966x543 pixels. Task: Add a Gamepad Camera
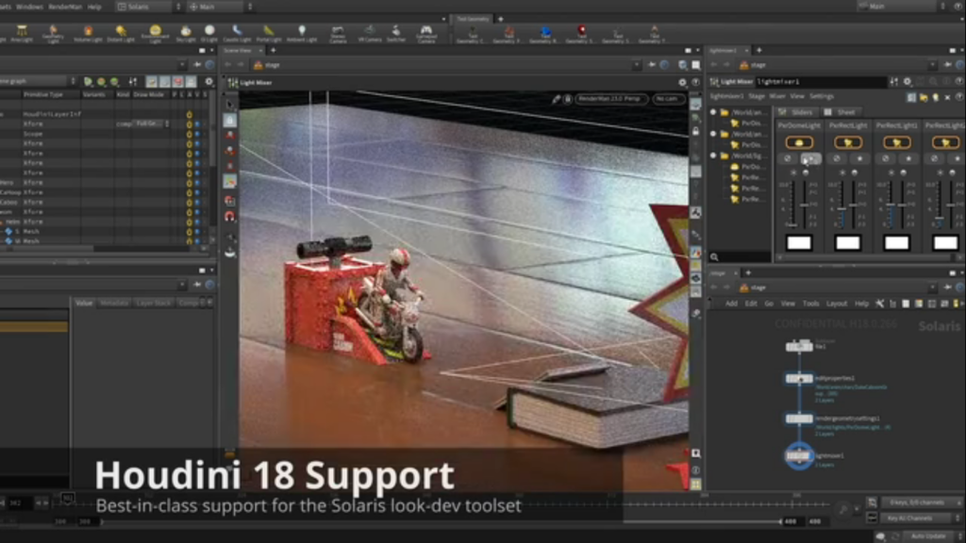[x=426, y=33]
